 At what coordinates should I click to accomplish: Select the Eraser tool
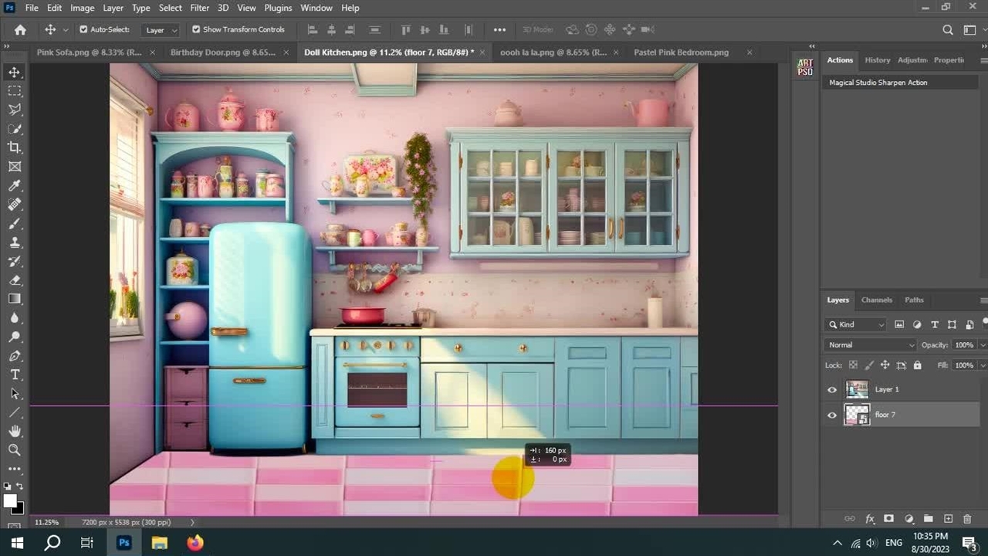15,280
